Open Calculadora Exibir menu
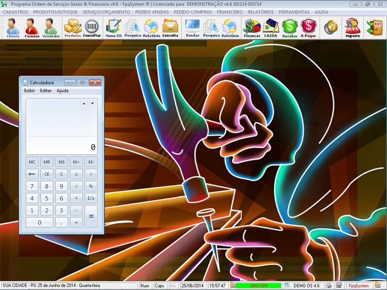The image size is (387, 290). (x=30, y=90)
